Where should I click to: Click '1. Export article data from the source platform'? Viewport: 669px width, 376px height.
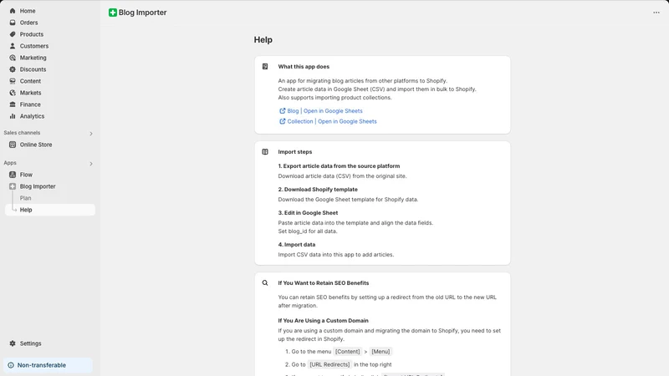coord(339,165)
